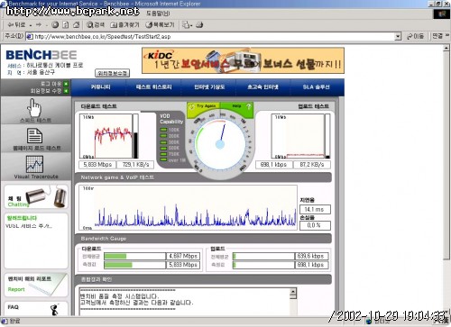Click the Try Again button
This screenshot has height=327, width=451.
pyautogui.click(x=204, y=106)
